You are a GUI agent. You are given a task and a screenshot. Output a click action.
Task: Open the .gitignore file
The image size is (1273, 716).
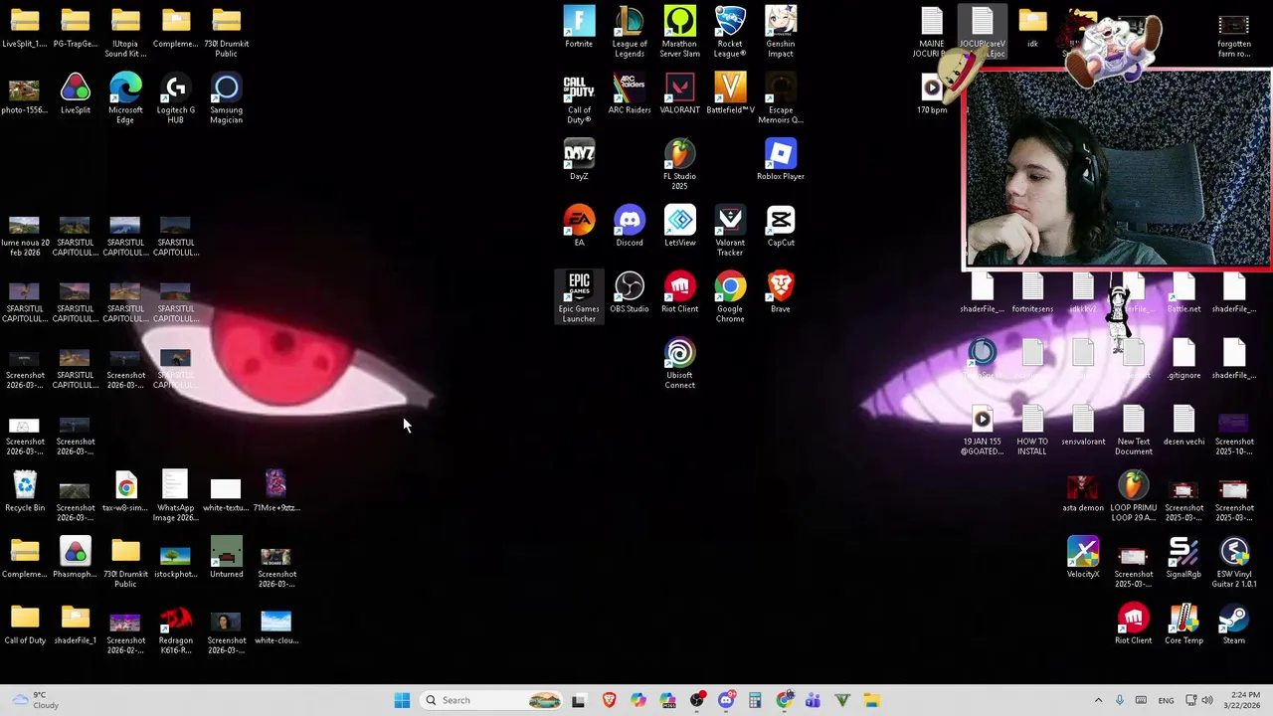pos(1183,359)
